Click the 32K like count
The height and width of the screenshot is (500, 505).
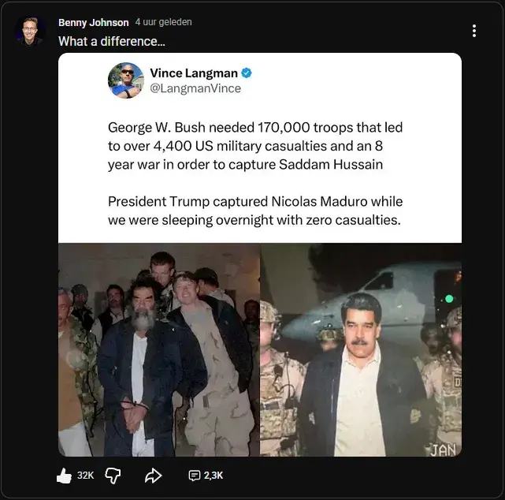85,476
